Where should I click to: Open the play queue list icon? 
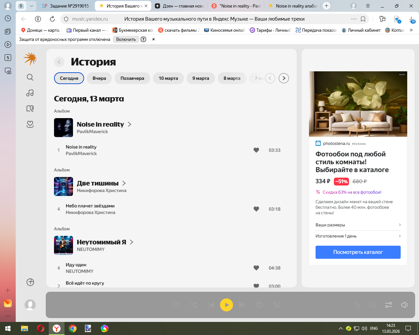point(373,305)
